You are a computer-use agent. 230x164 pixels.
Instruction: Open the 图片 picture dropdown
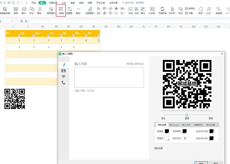pos(24,11)
